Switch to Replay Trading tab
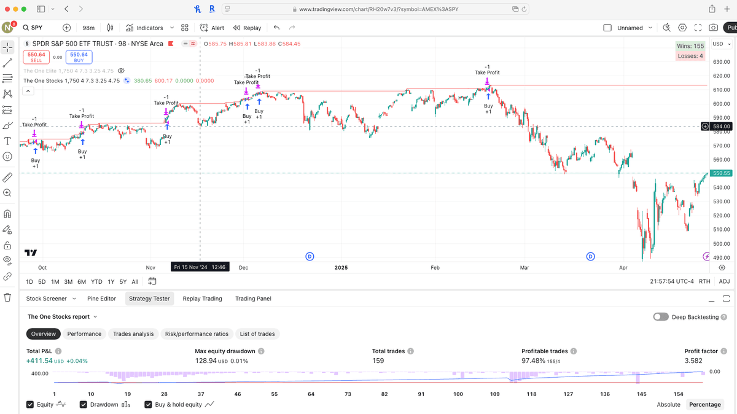Image resolution: width=737 pixels, height=414 pixels. point(202,299)
